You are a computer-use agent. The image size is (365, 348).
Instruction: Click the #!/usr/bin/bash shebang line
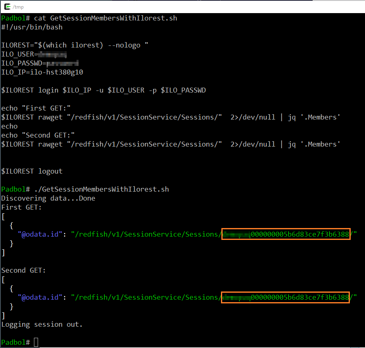click(x=32, y=27)
